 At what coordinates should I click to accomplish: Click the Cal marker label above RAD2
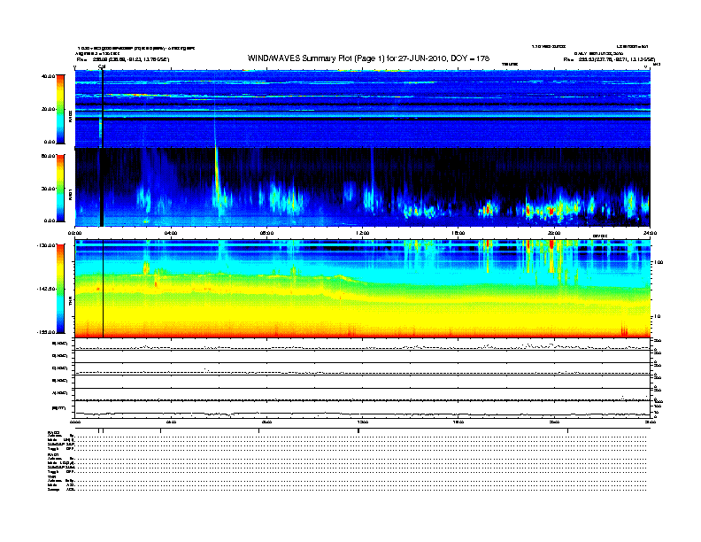102,67
